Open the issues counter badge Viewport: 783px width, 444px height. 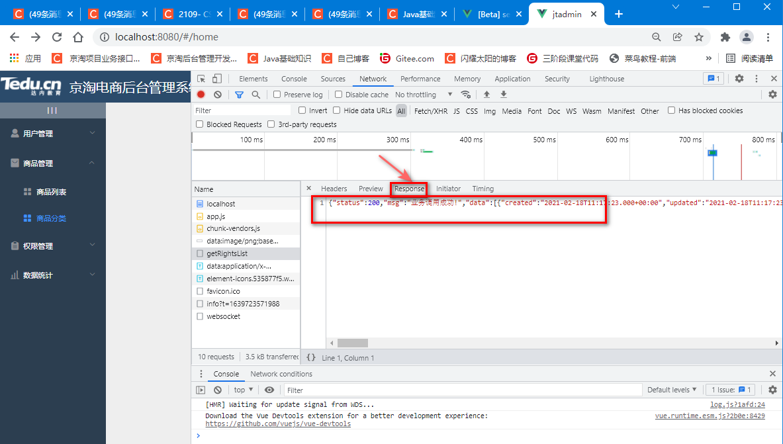pyautogui.click(x=713, y=79)
